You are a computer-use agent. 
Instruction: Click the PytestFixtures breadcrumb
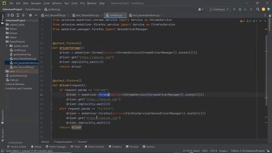[33, 9]
